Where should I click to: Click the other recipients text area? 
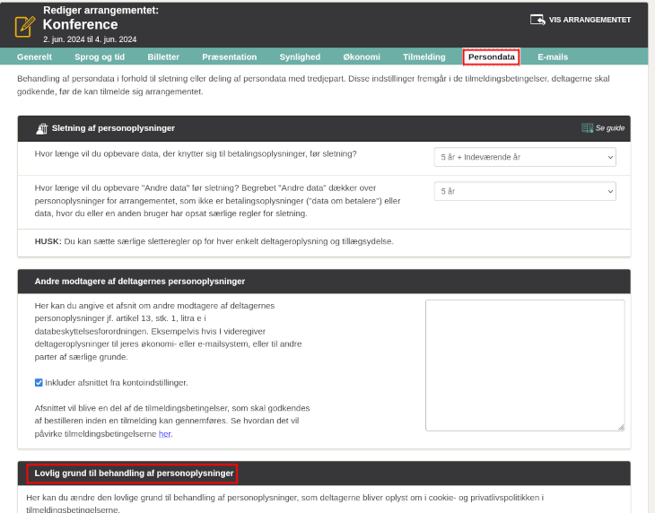[525, 365]
